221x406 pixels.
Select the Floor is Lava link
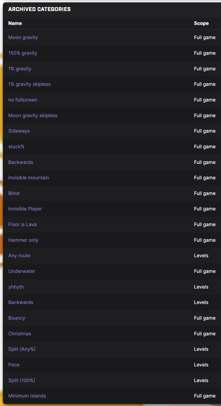[x=22, y=225]
